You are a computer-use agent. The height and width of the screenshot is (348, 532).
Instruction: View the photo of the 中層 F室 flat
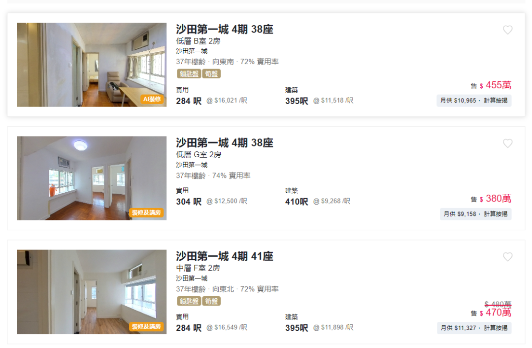[92, 292]
